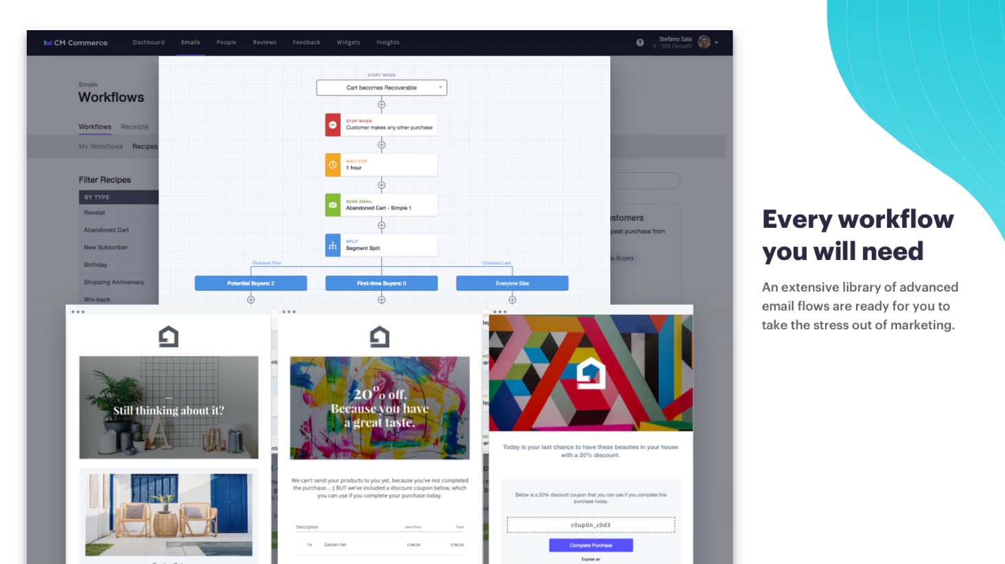This screenshot has height=564, width=1005.
Task: Open the Reviews menu item
Action: (x=264, y=43)
